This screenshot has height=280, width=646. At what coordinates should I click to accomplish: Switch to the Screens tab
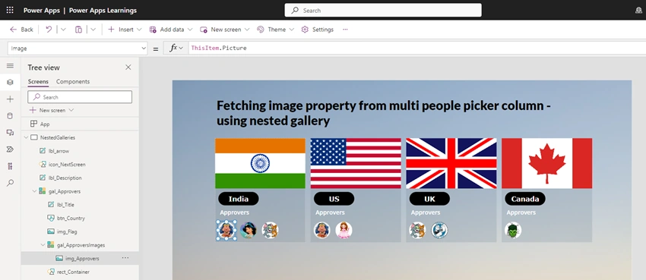[38, 81]
